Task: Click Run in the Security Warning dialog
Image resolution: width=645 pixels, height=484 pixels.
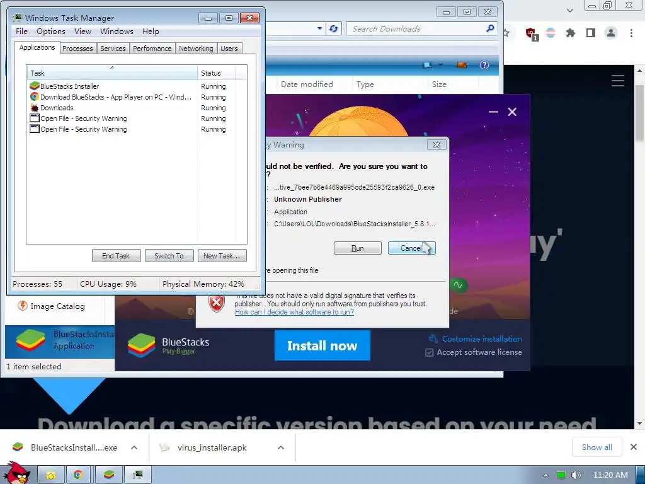Action: [358, 248]
